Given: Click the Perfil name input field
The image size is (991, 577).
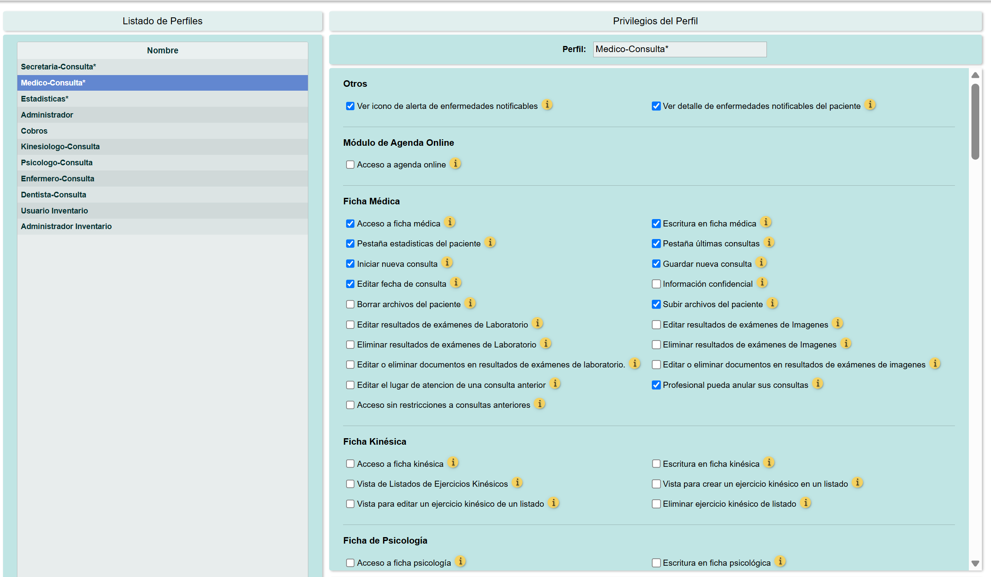Looking at the screenshot, I should [680, 49].
